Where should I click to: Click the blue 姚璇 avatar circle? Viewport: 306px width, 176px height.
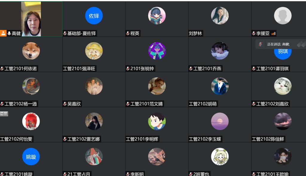[x=31, y=157]
